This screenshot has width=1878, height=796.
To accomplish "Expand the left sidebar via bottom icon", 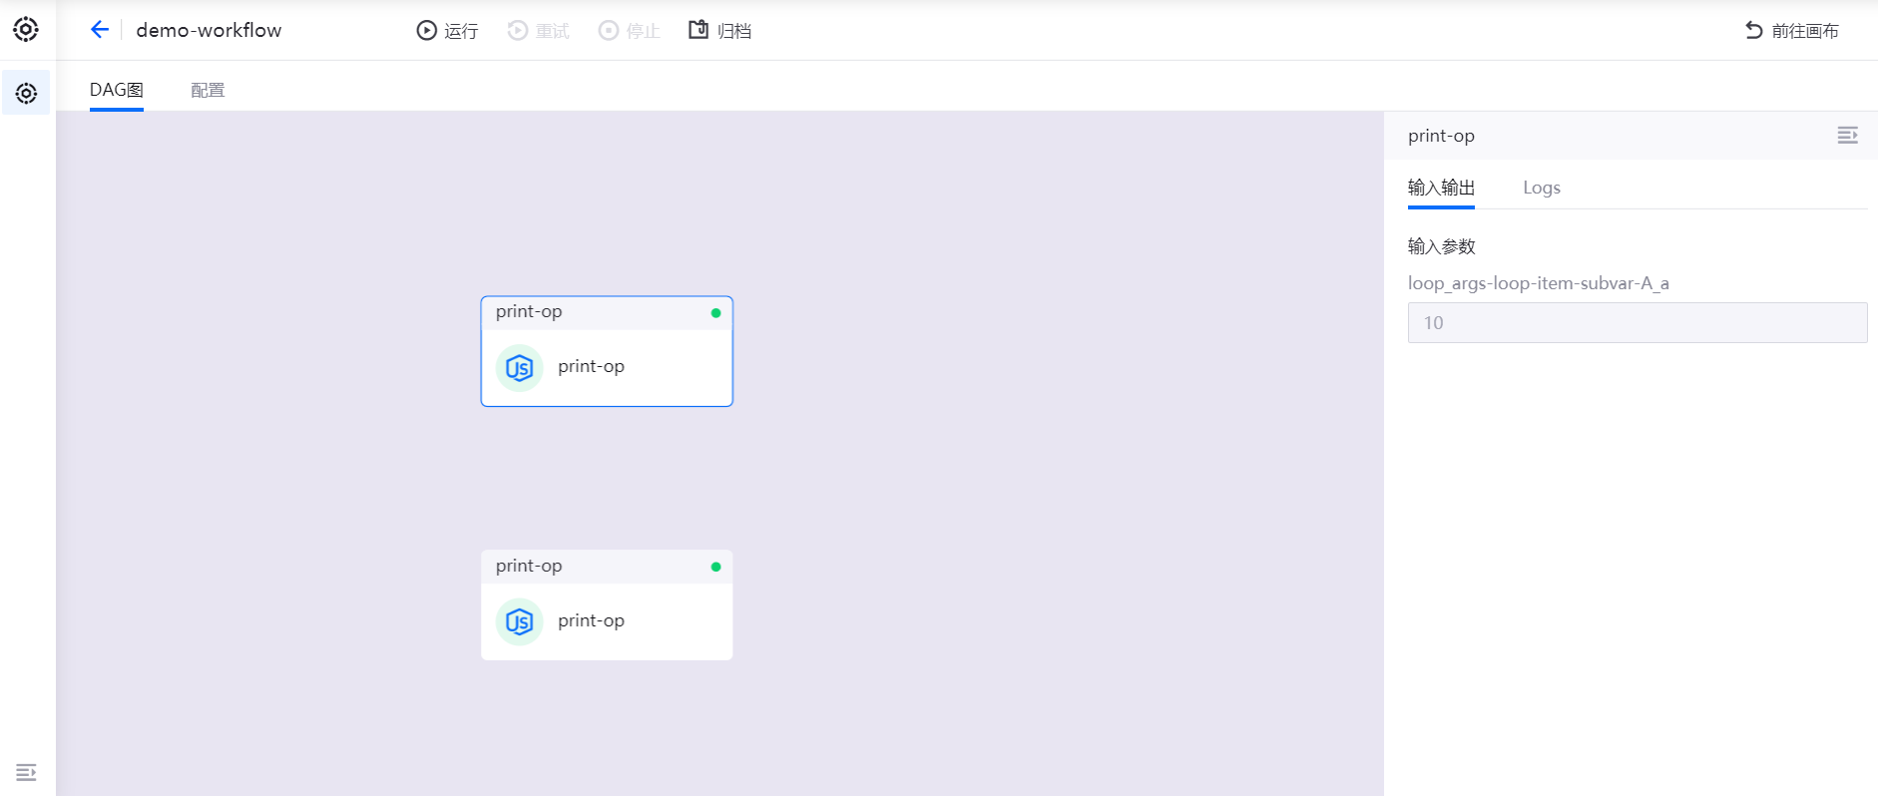I will tap(26, 772).
